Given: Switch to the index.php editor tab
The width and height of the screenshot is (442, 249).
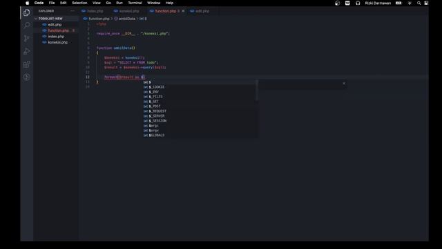Looking at the screenshot, I should [x=95, y=11].
